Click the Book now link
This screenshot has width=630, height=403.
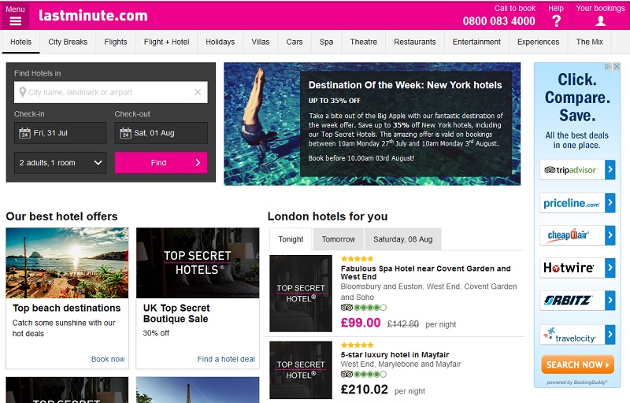[108, 359]
